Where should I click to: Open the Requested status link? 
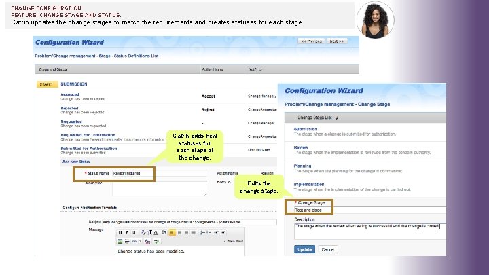point(71,122)
